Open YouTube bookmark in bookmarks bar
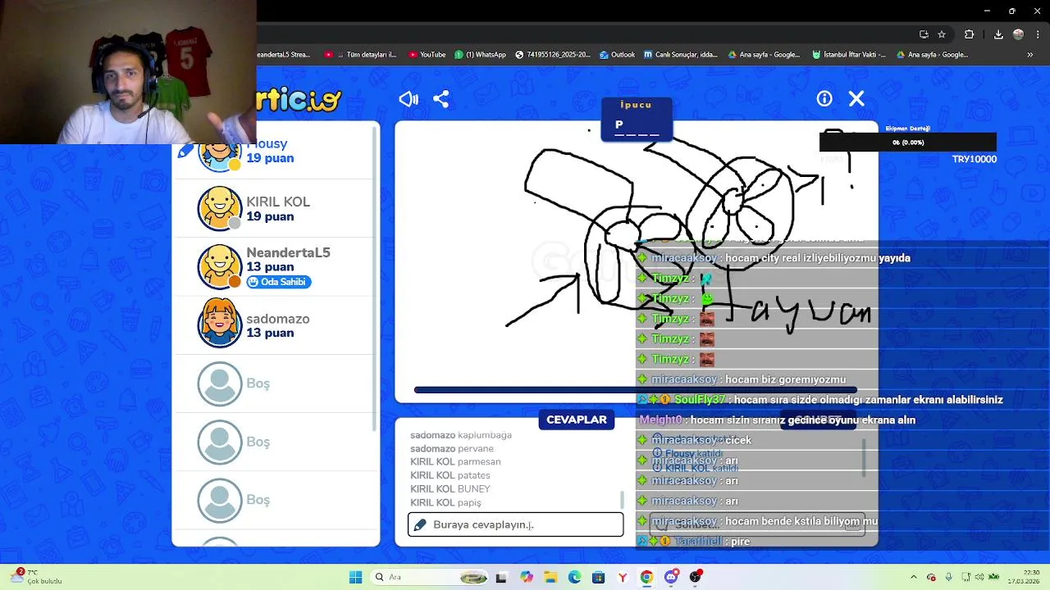This screenshot has height=590, width=1050. pyautogui.click(x=427, y=55)
